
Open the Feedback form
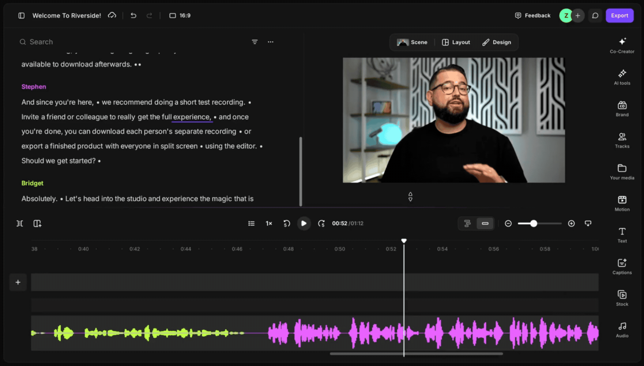(x=533, y=15)
